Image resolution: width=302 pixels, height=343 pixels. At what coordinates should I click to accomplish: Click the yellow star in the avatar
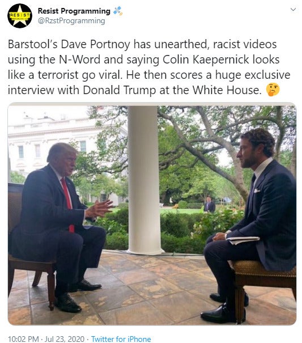(20, 16)
